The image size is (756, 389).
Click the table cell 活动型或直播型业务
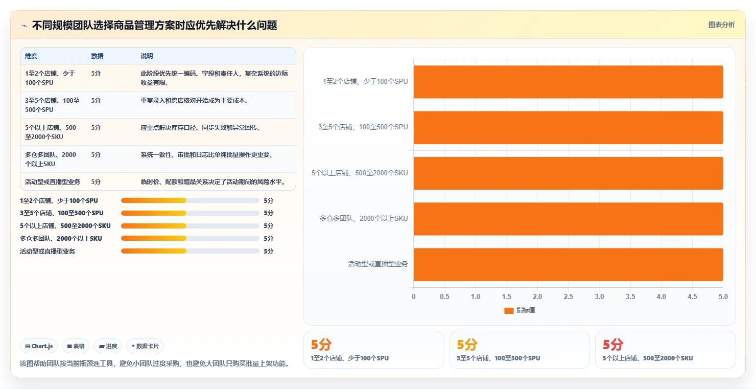click(x=53, y=182)
